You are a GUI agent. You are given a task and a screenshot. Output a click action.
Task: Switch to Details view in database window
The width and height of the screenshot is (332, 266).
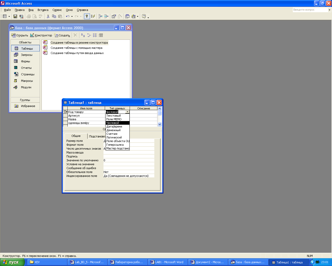[101, 35]
